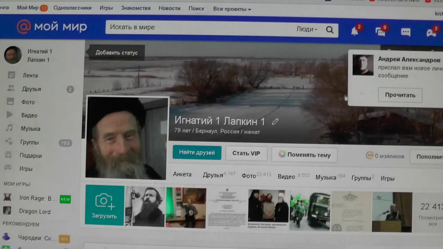Open the Люди search filter dropdown
This screenshot has height=249, width=443.
[x=307, y=29]
